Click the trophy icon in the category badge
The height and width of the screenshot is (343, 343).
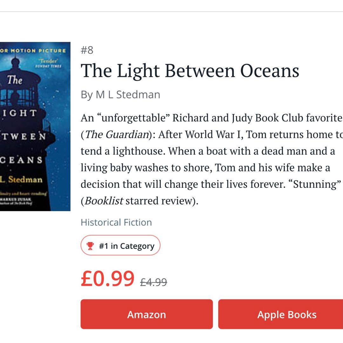pos(91,246)
